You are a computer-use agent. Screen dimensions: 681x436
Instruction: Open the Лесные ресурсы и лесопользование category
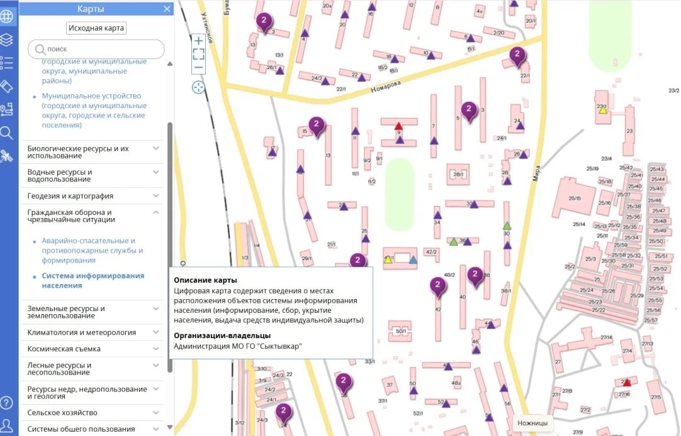click(92, 369)
